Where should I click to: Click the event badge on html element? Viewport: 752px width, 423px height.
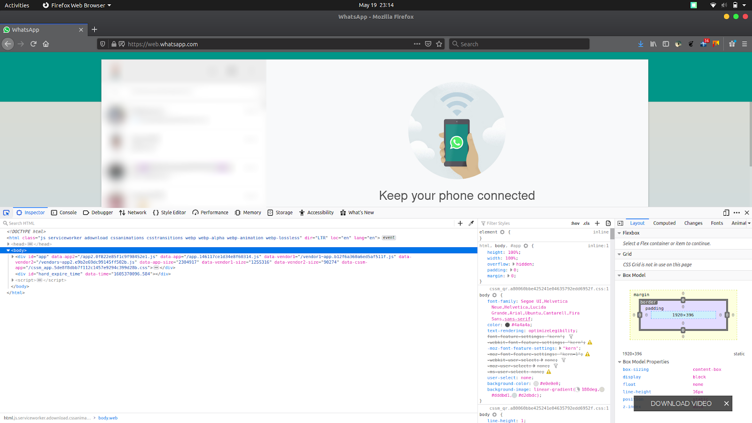[x=389, y=238]
